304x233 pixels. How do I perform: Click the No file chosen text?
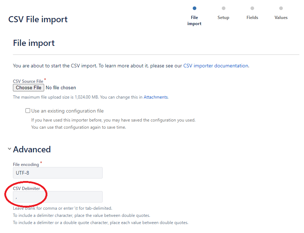(x=60, y=87)
